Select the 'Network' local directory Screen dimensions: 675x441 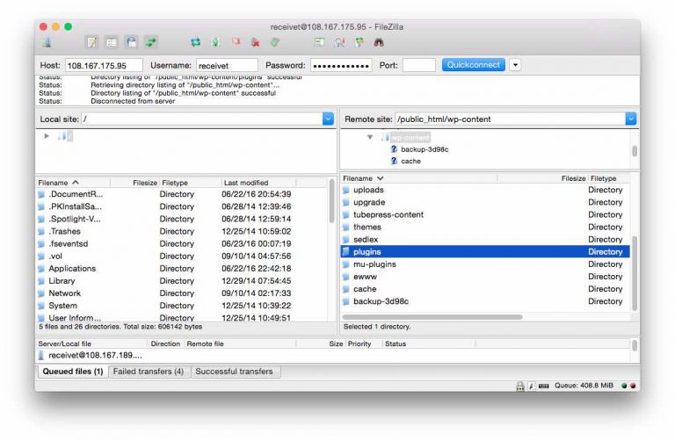point(182,293)
